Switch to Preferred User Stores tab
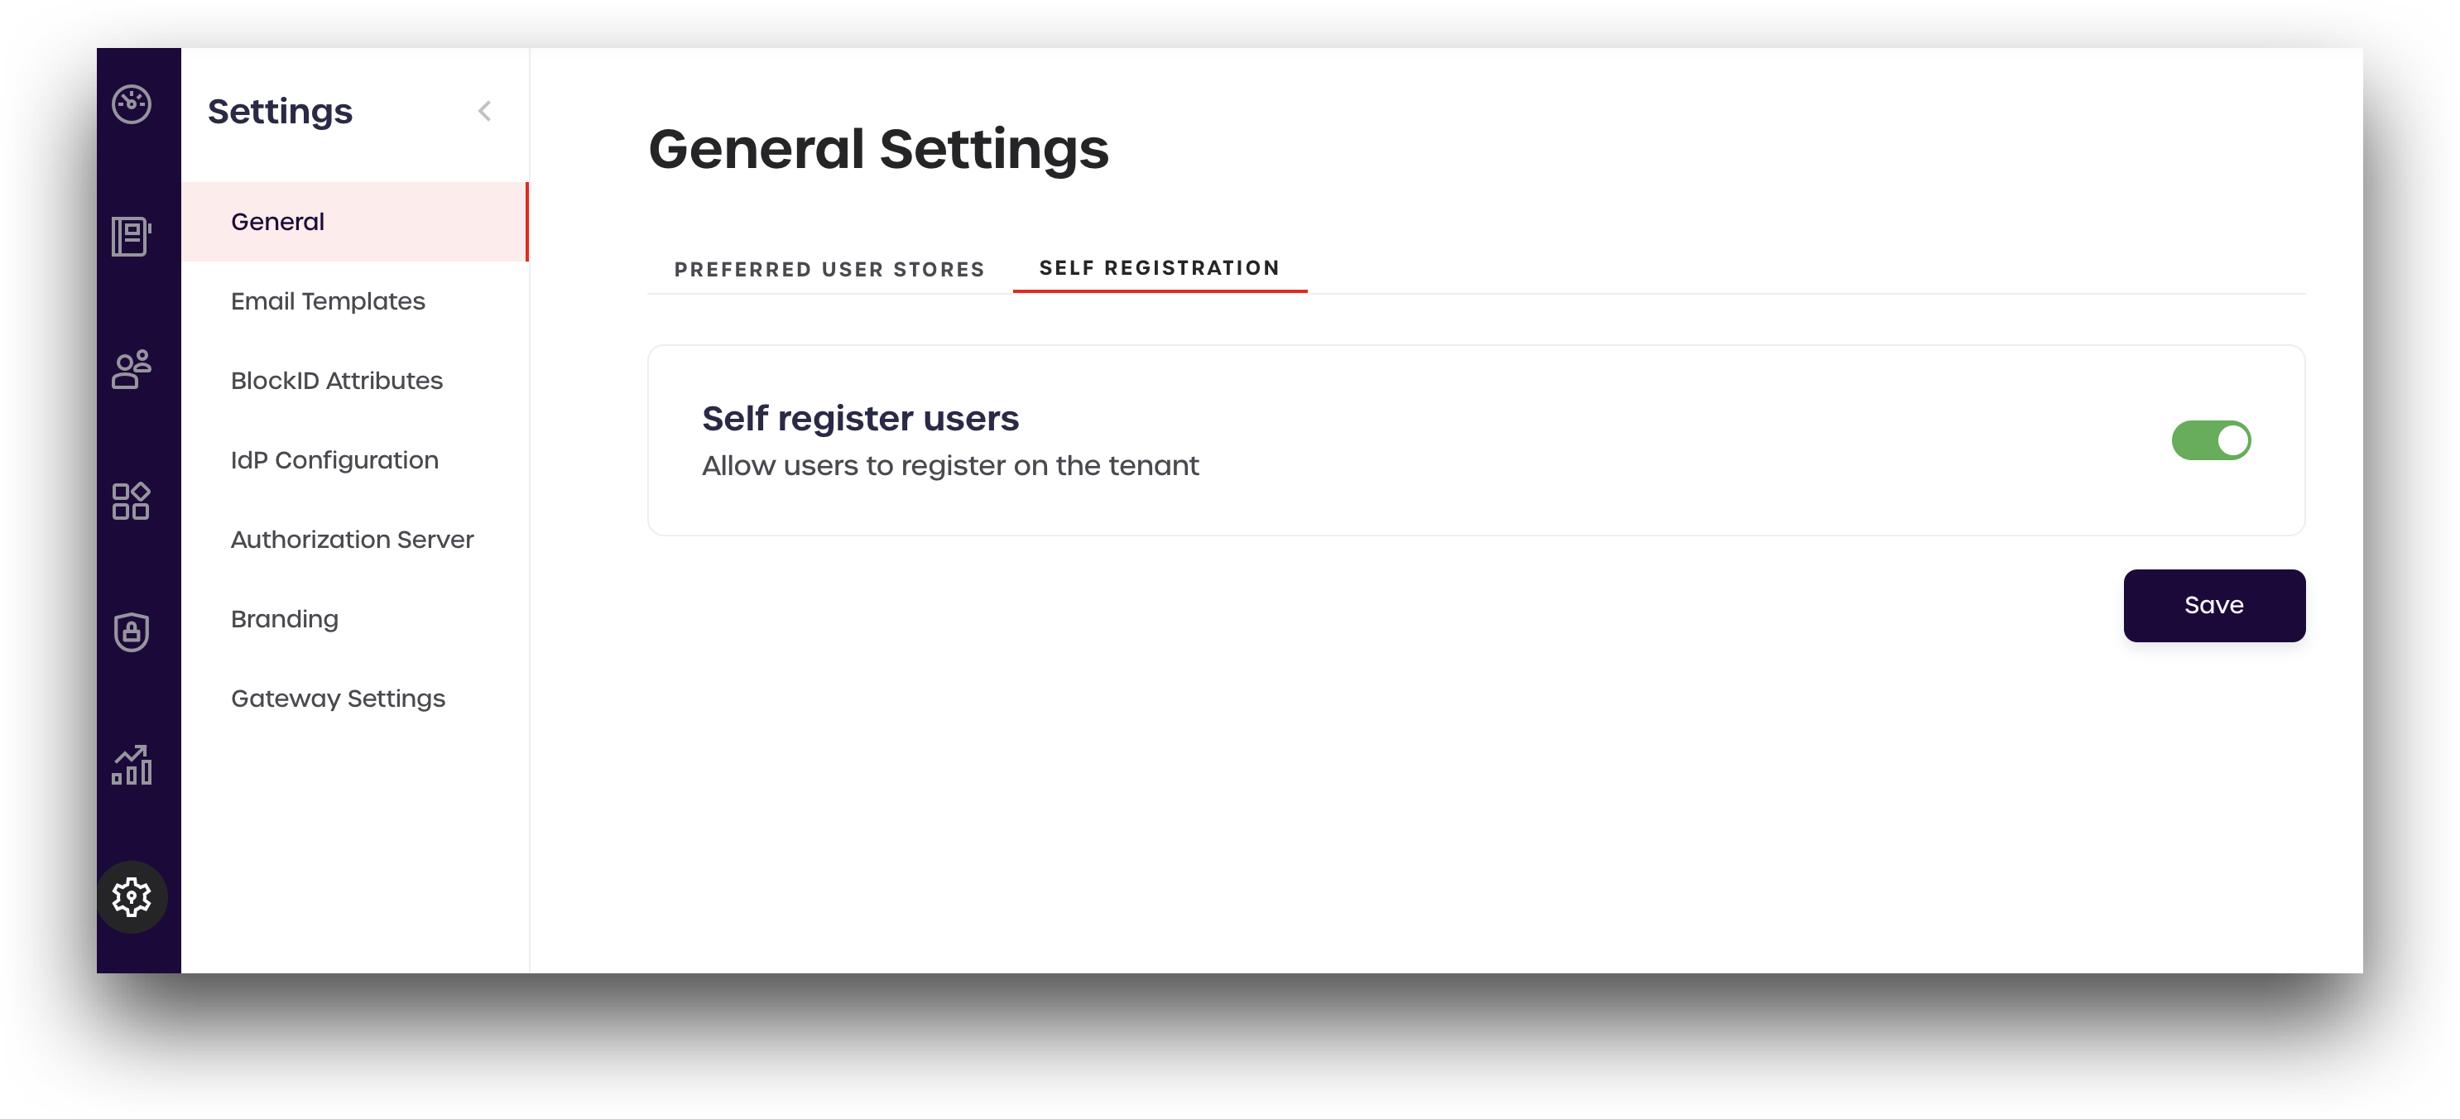The height and width of the screenshot is (1119, 2460). (829, 269)
